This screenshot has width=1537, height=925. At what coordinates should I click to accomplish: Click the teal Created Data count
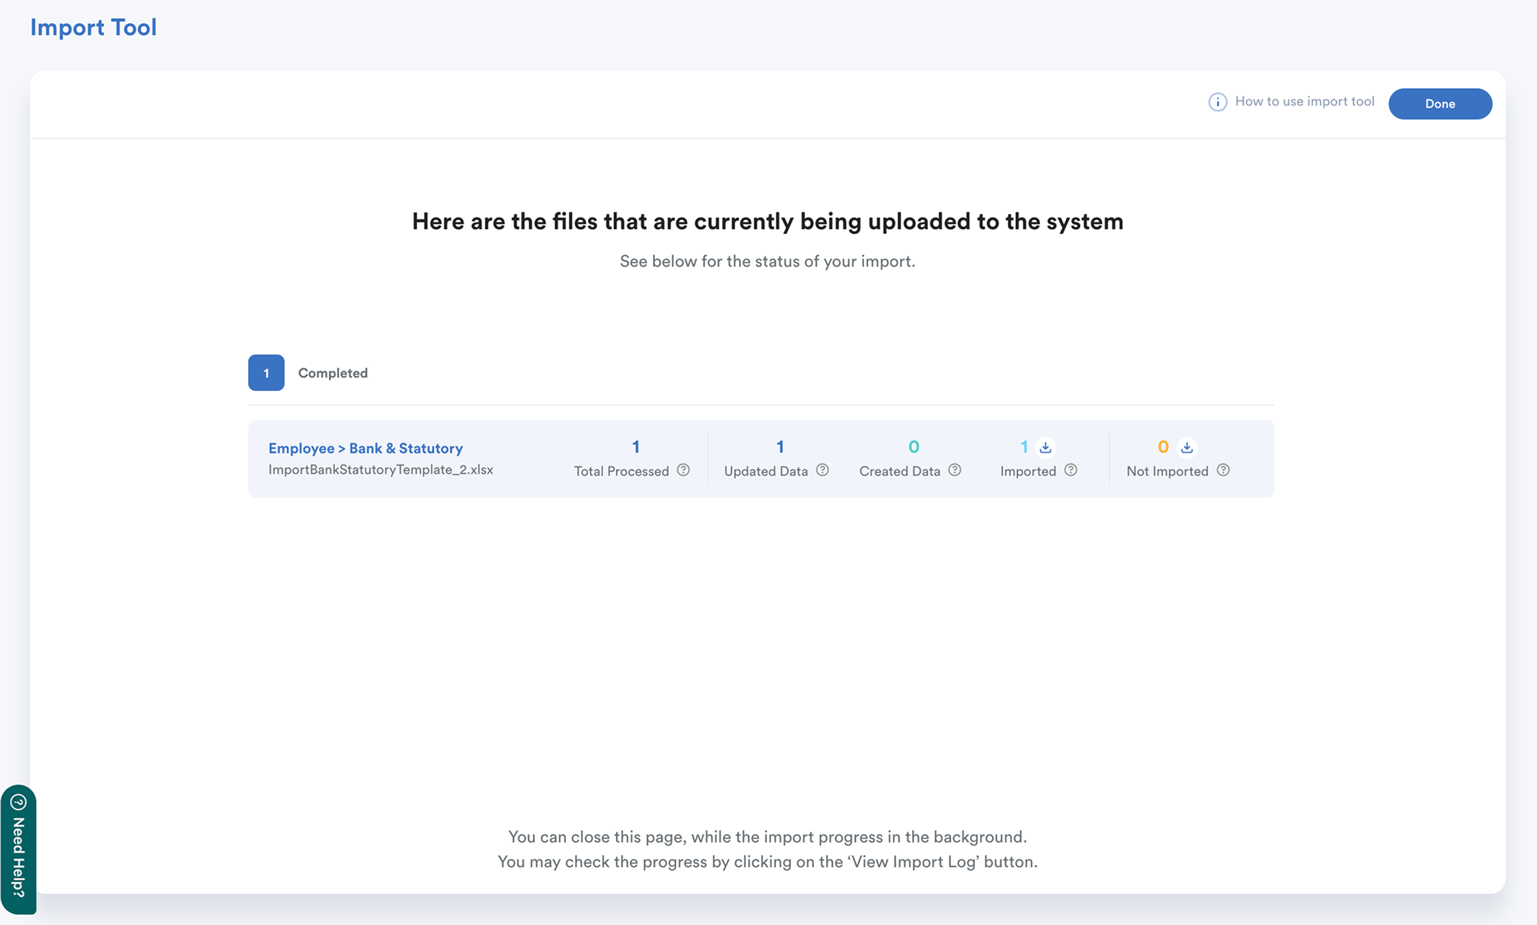click(x=913, y=447)
